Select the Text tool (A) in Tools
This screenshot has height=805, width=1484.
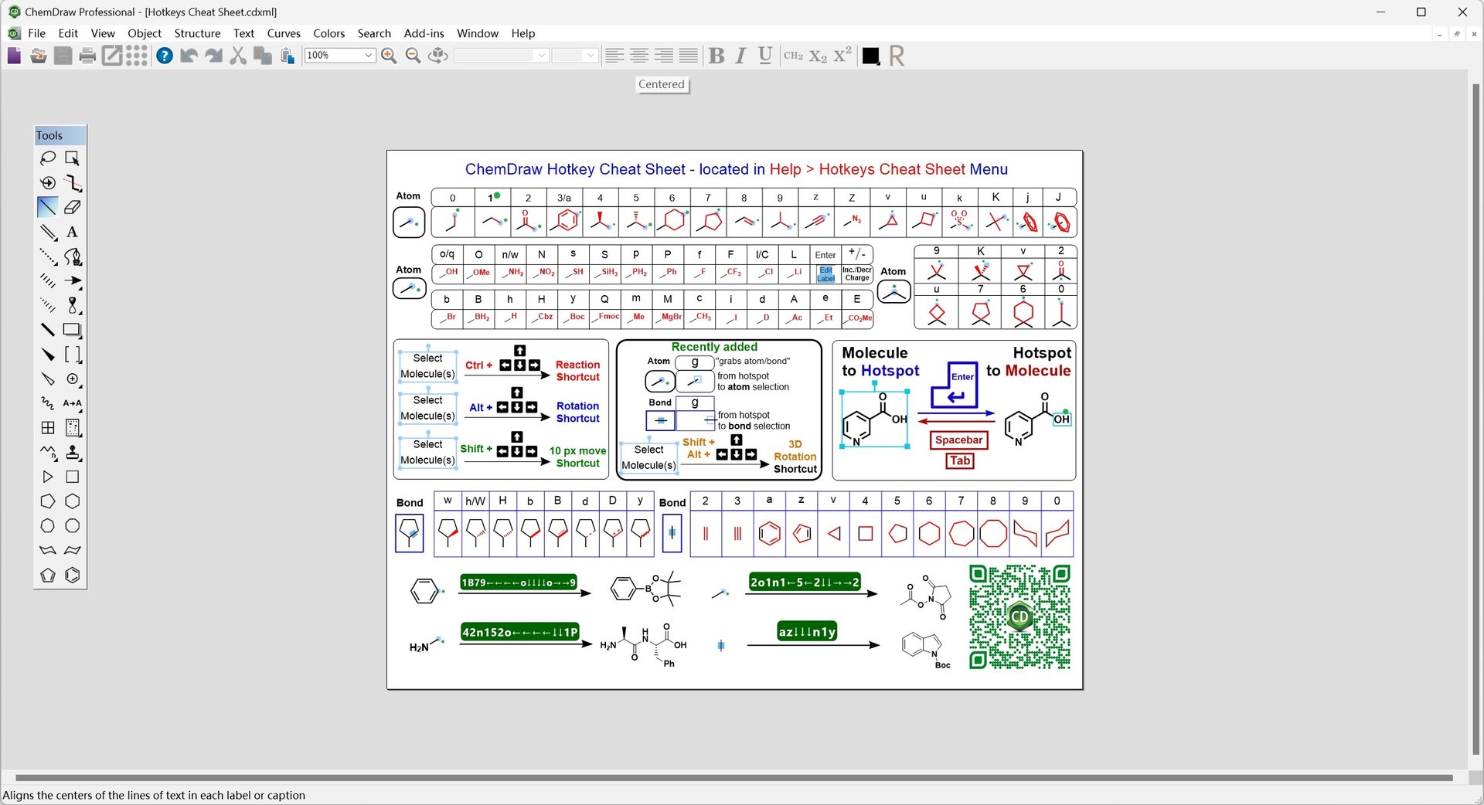coord(72,232)
